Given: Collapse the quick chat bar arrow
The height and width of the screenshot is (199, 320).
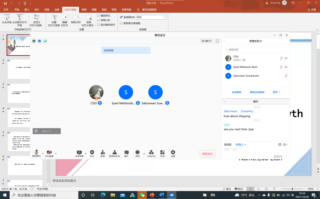Looking at the screenshot, I should click(x=57, y=131).
